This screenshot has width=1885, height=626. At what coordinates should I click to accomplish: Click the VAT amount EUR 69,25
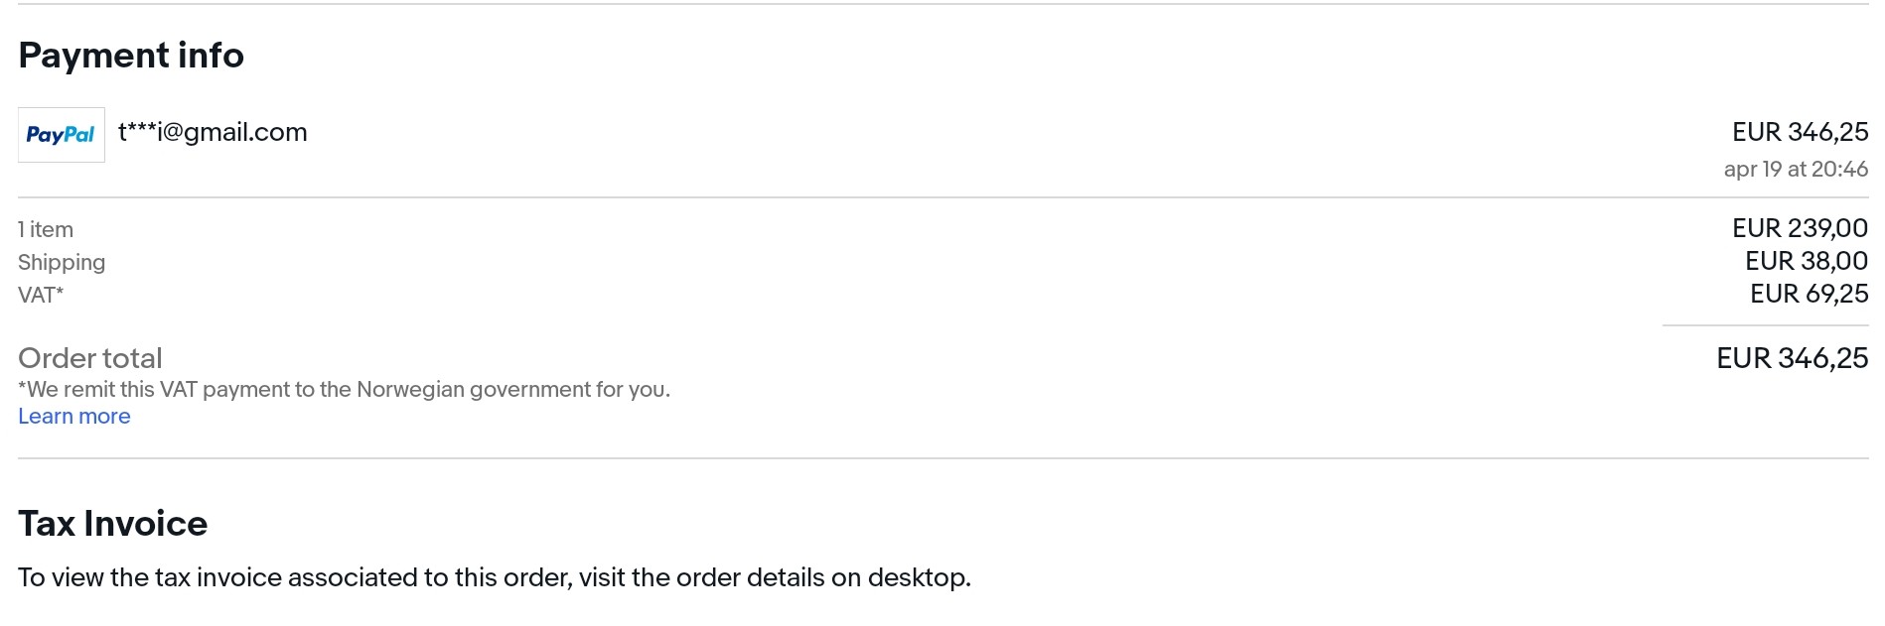1809,294
